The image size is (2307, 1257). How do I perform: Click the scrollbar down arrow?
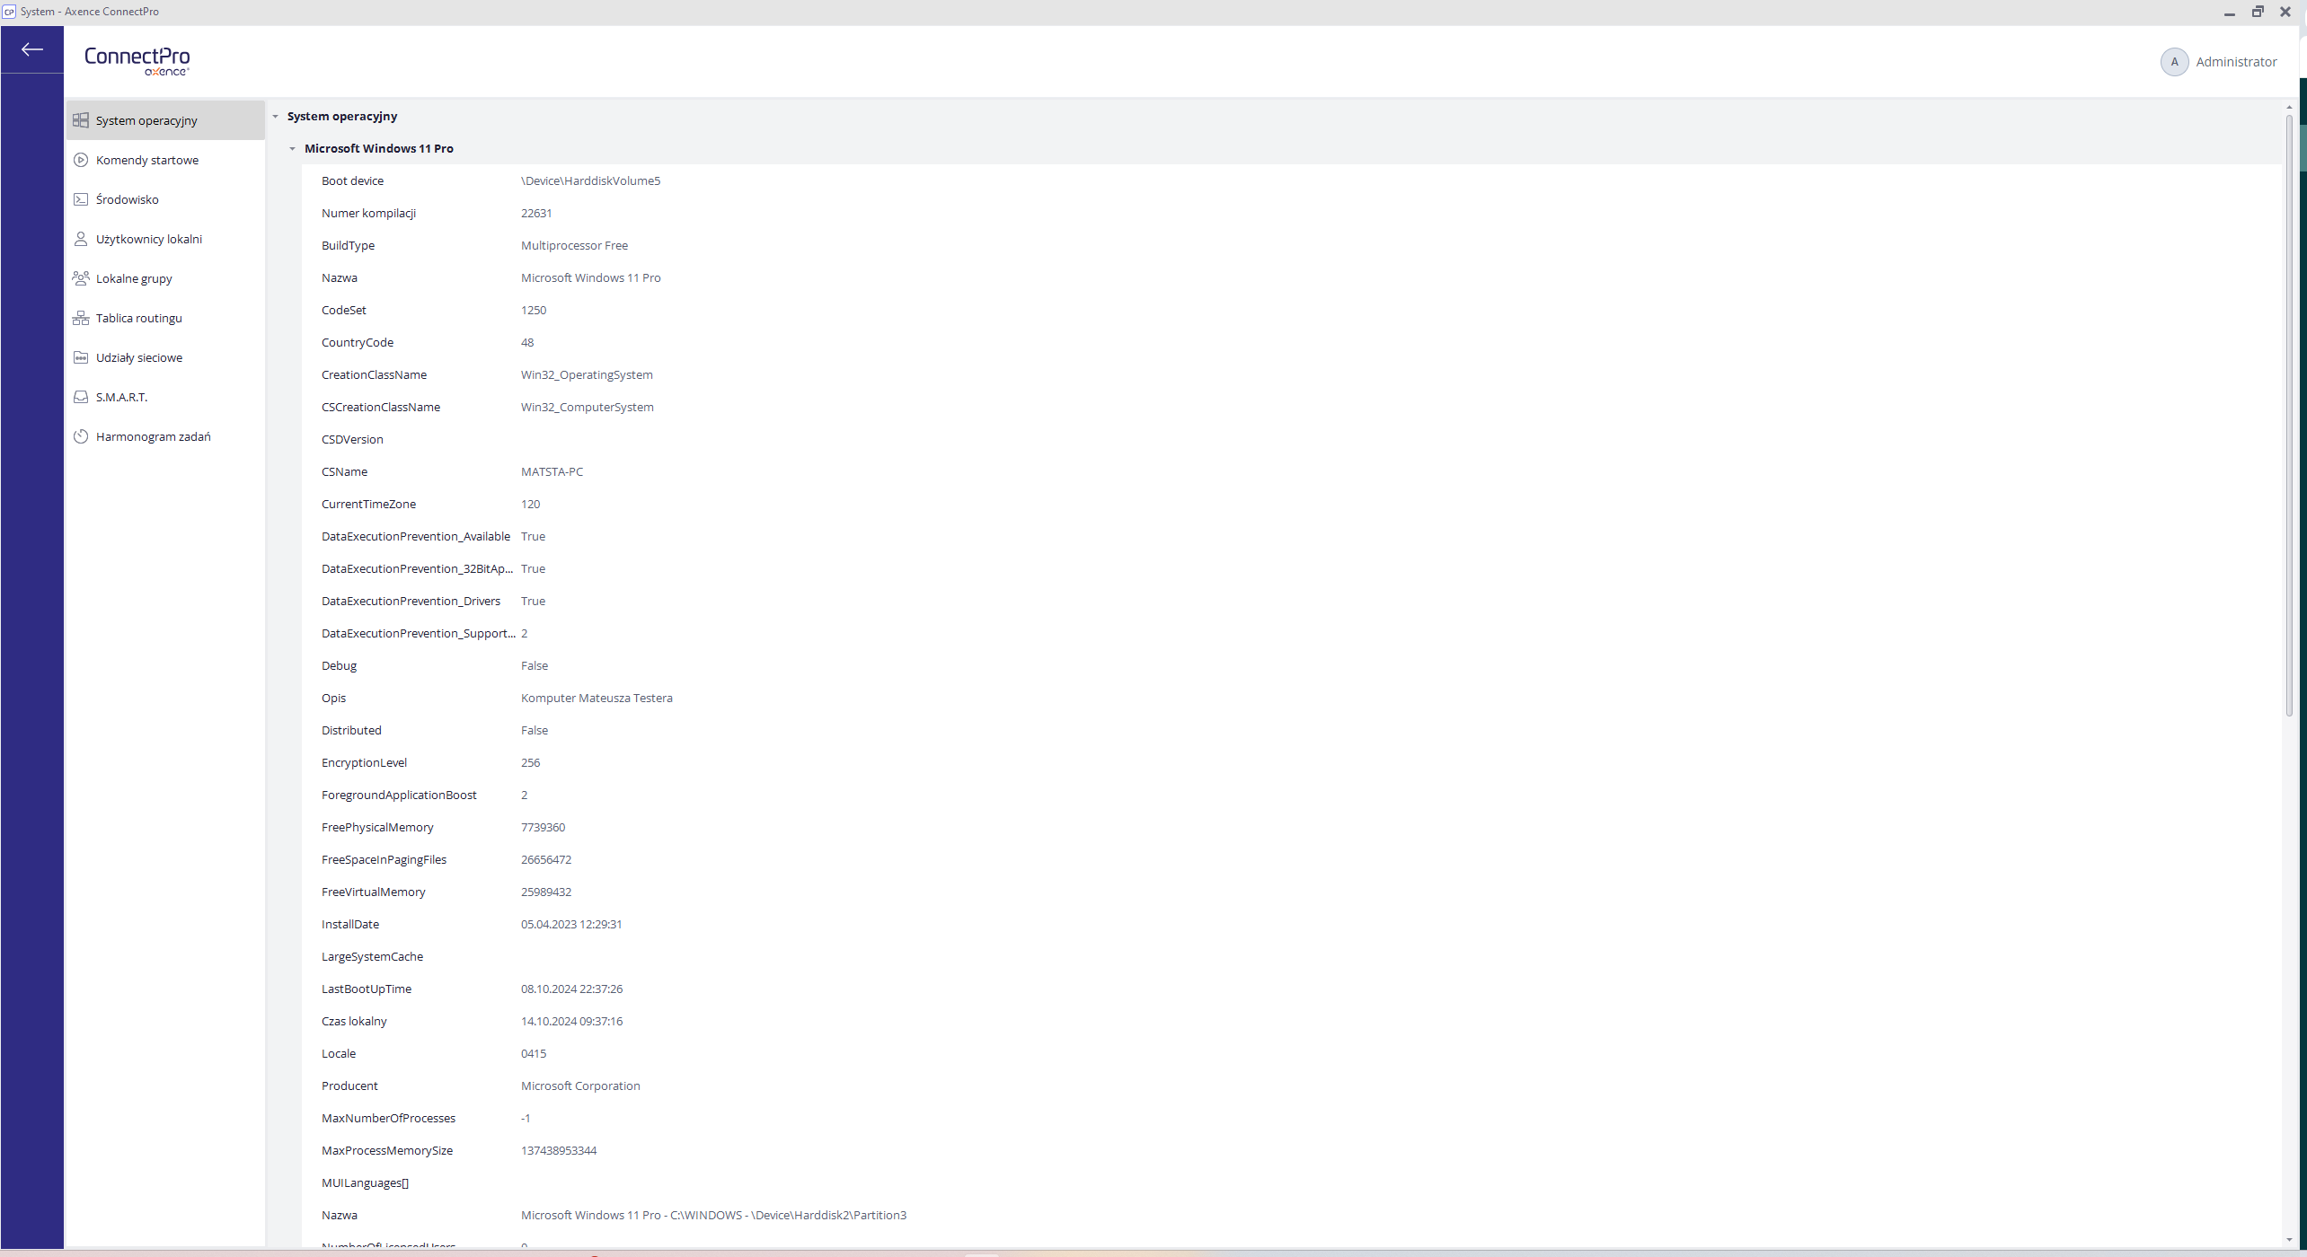point(2289,1239)
